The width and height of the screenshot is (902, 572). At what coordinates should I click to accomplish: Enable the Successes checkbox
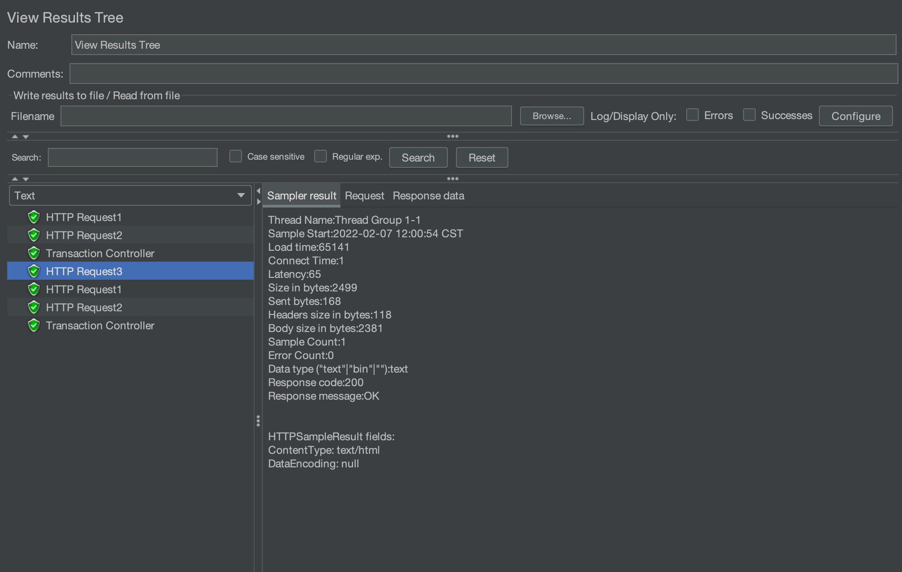click(749, 115)
